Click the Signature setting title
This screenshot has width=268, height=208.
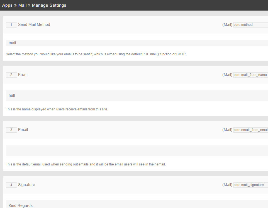coord(26,185)
